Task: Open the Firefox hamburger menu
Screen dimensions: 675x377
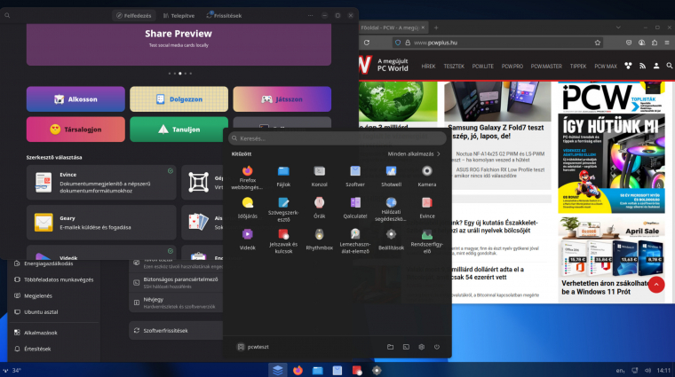Action: tap(667, 43)
